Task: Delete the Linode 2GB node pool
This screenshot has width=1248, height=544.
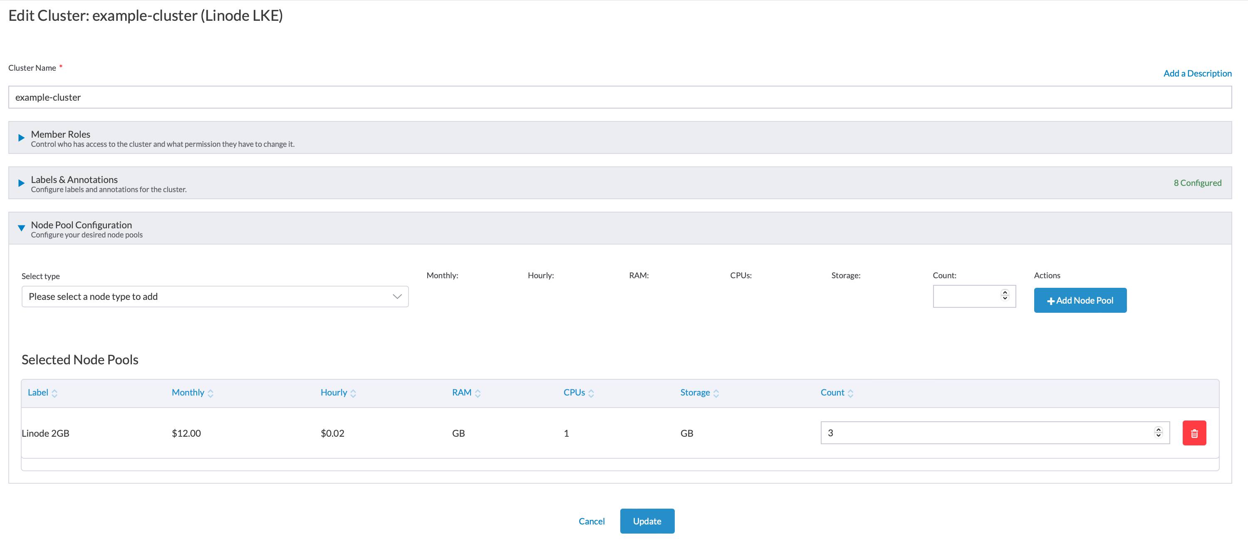Action: [x=1194, y=433]
